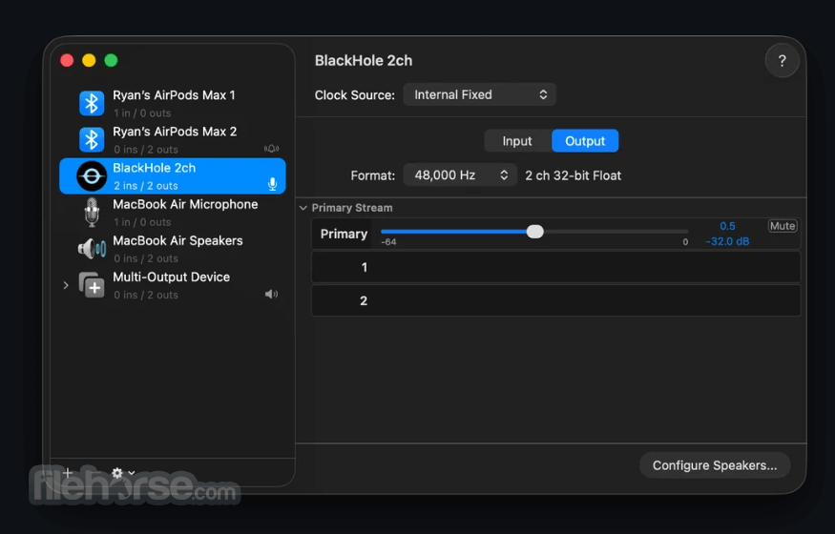This screenshot has height=534, width=835.
Task: Open the Format sample rate dropdown
Action: pos(460,175)
